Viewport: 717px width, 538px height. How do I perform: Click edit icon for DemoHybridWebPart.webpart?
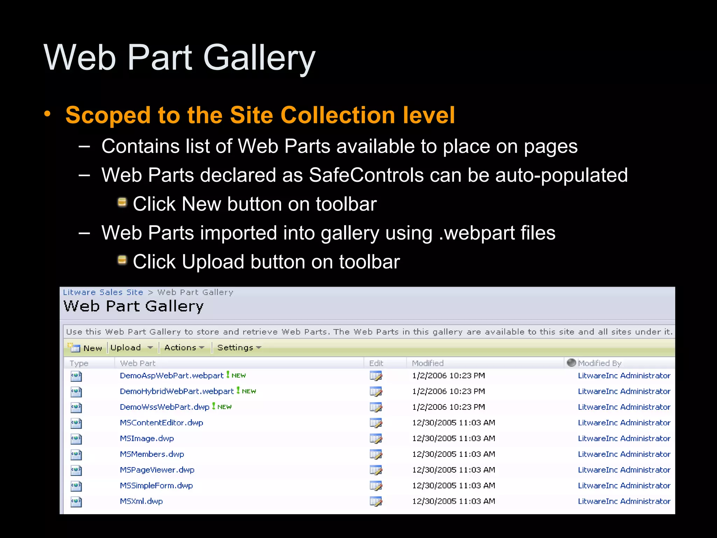click(376, 392)
